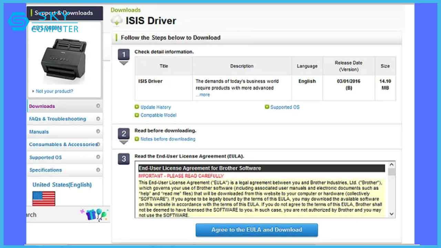
Task: Click the Update History link
Action: coord(155,107)
